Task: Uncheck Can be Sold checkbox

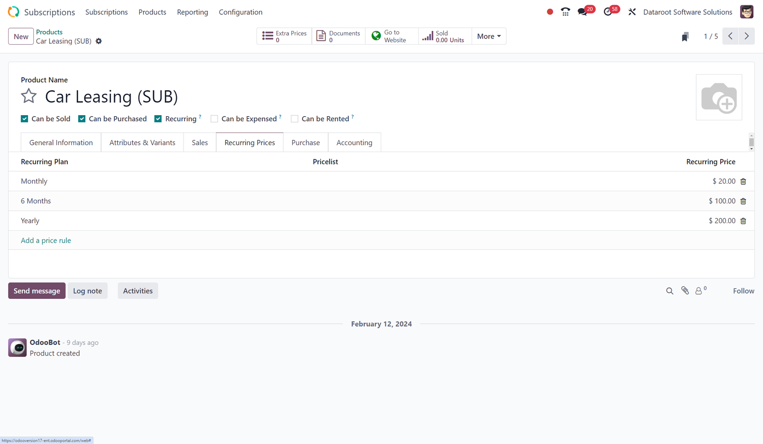Action: click(24, 119)
